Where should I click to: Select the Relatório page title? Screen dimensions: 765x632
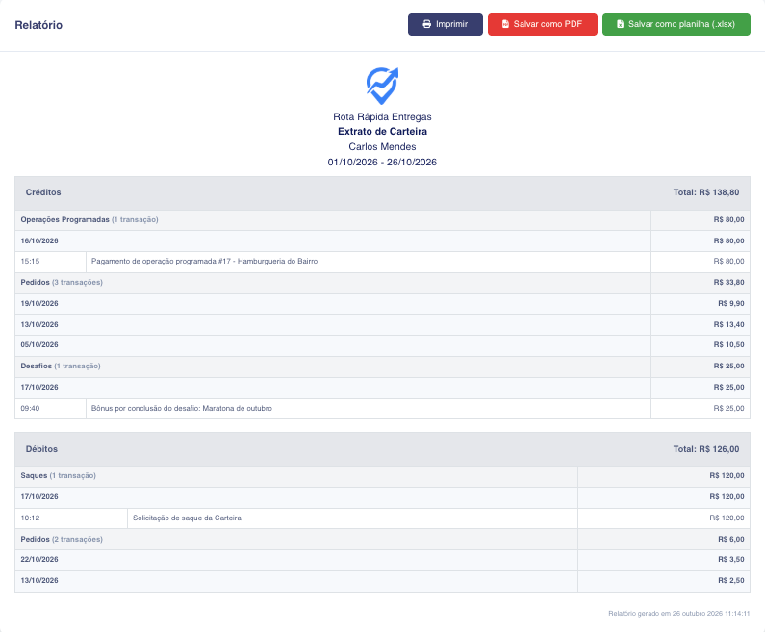[38, 25]
